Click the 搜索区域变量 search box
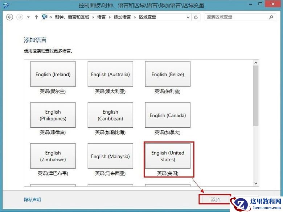Image resolution: width=283 pixels, height=212 pixels. point(240,17)
